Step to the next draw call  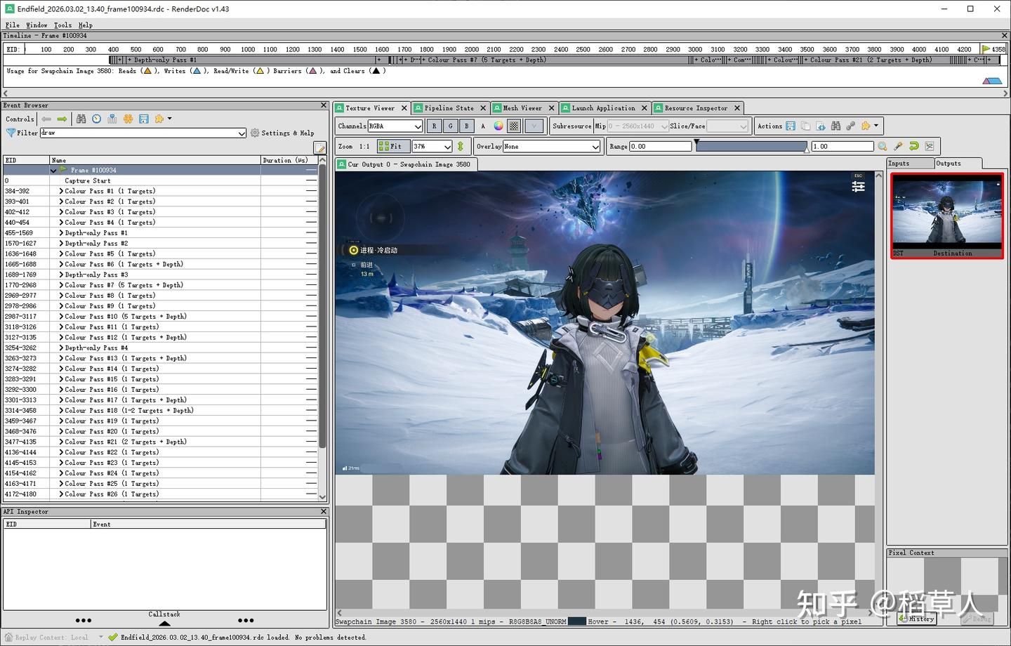pyautogui.click(x=62, y=119)
